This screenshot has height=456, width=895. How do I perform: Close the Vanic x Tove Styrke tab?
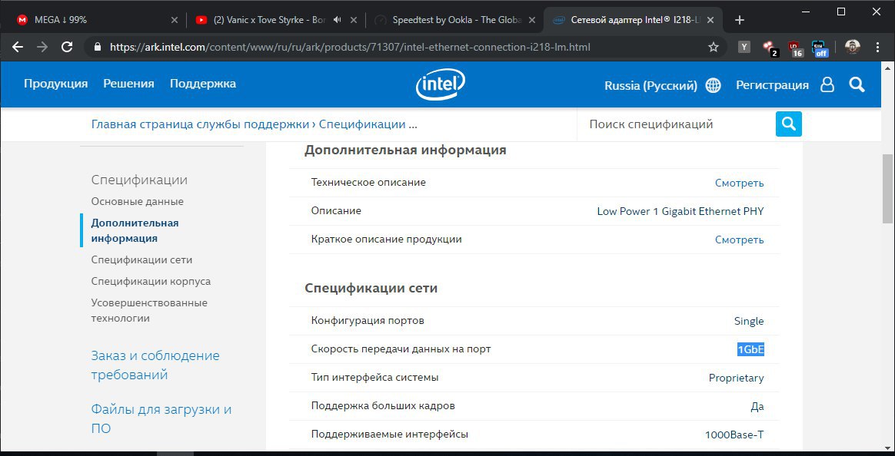click(354, 20)
